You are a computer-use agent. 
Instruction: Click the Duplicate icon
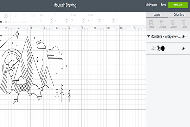(x=173, y=22)
